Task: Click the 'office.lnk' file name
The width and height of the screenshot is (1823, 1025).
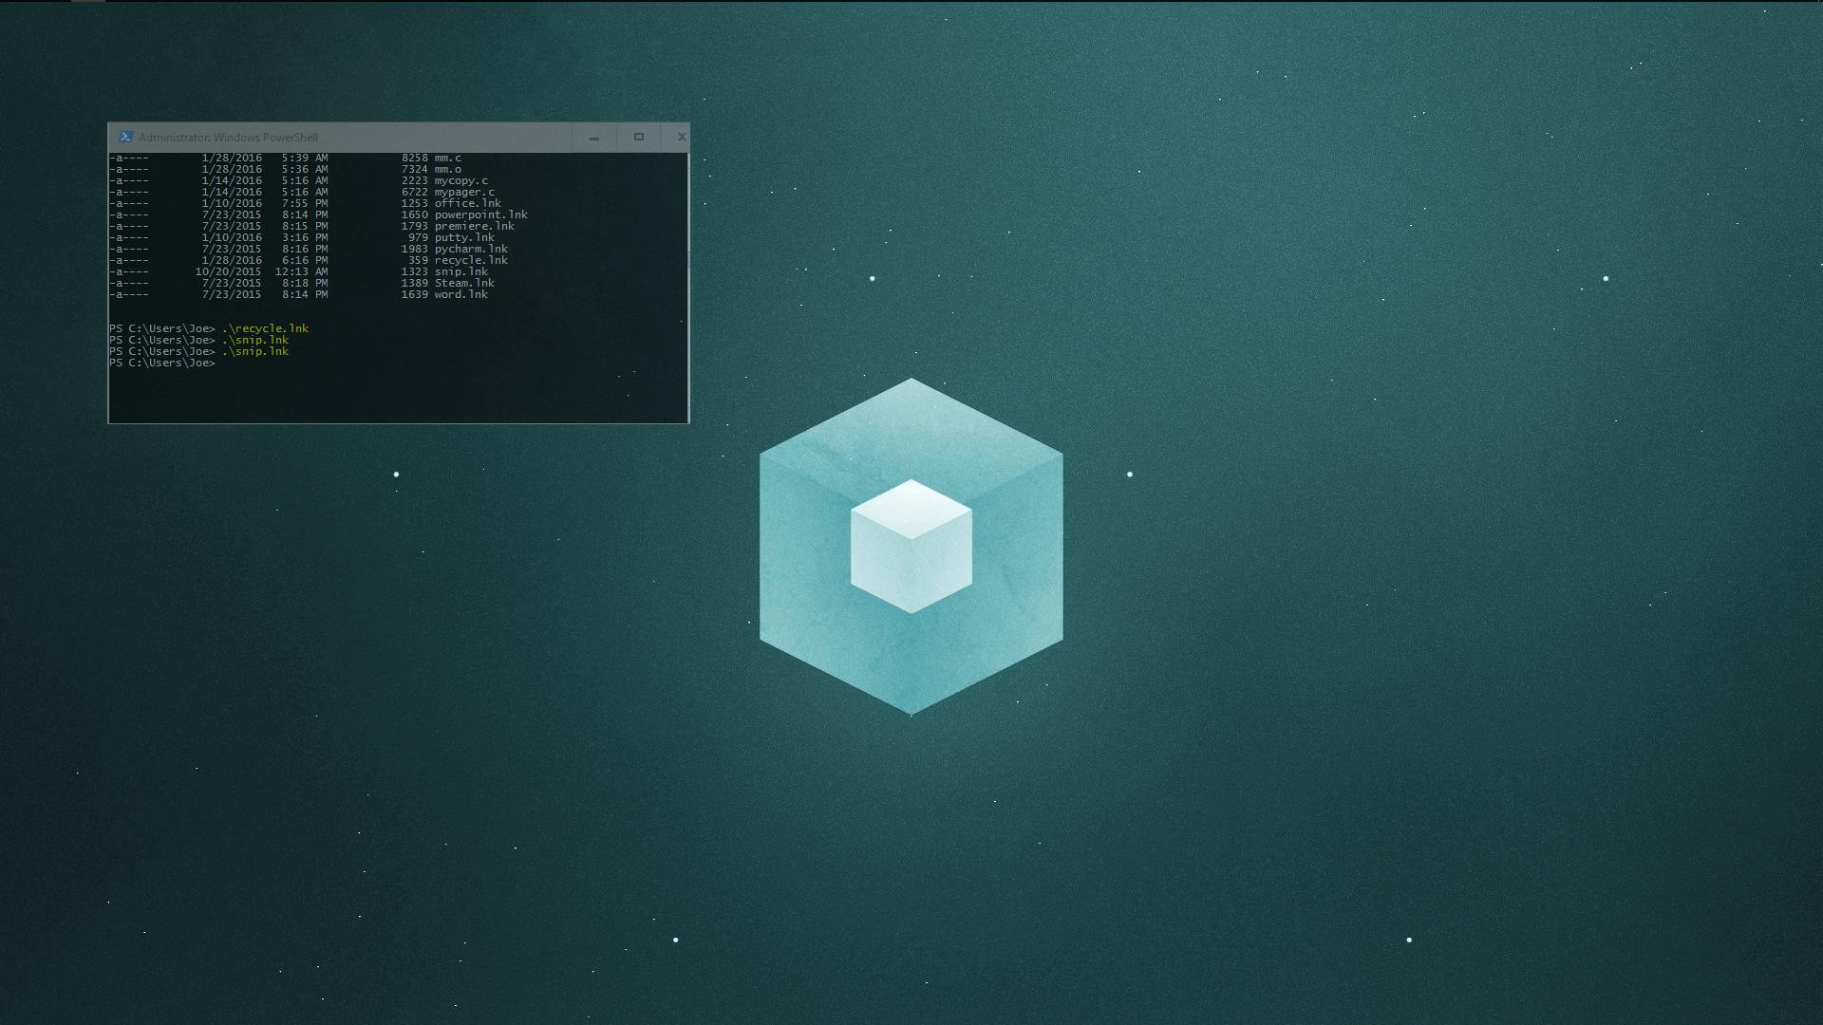Action: [x=467, y=204]
